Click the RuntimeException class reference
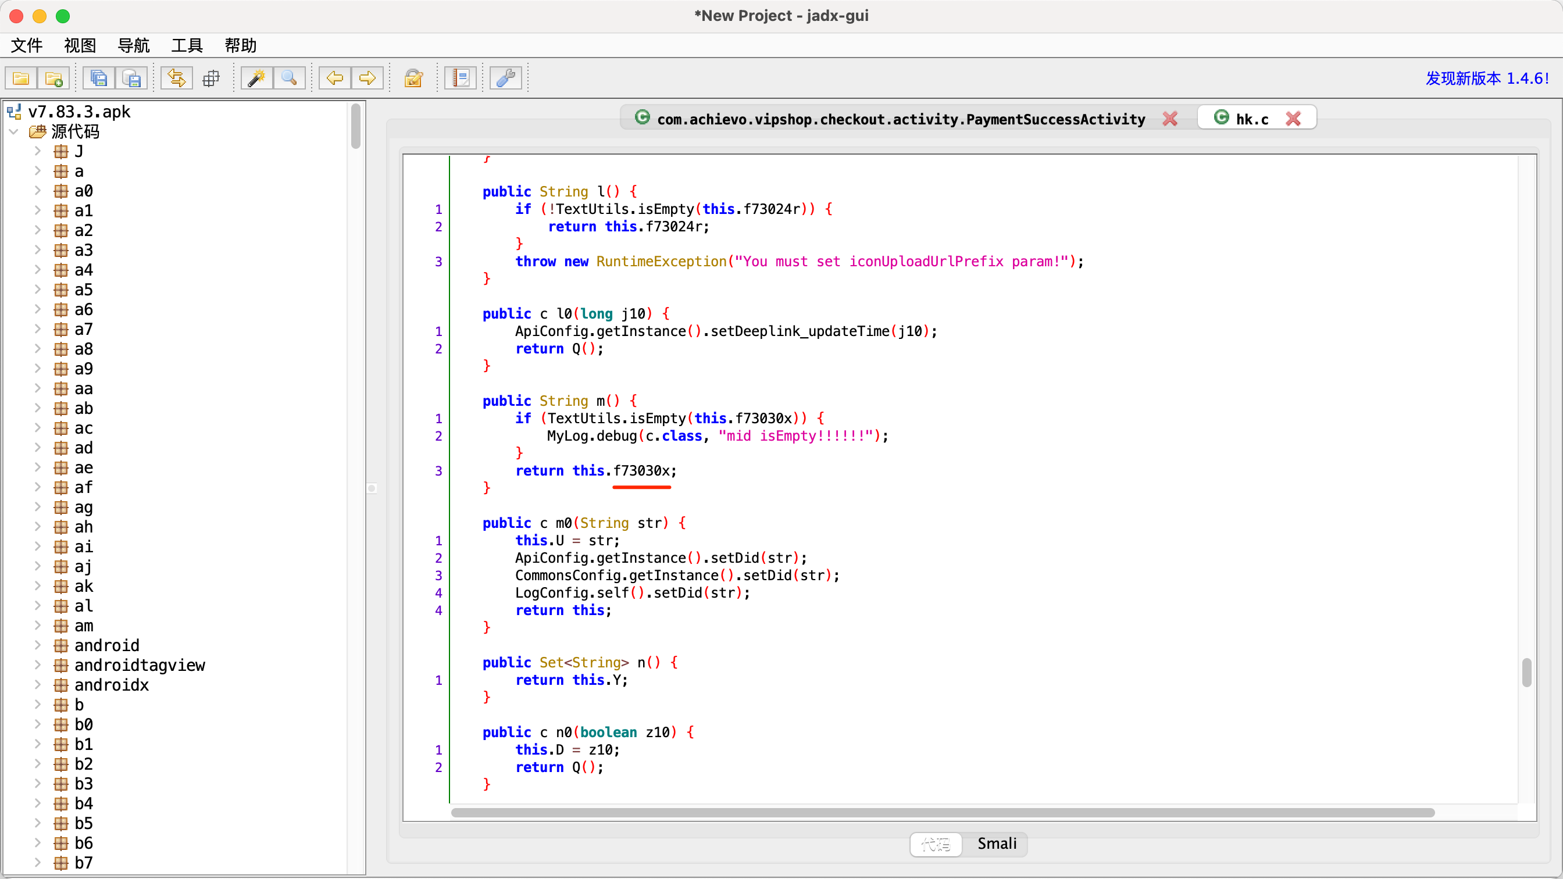 pyautogui.click(x=661, y=261)
